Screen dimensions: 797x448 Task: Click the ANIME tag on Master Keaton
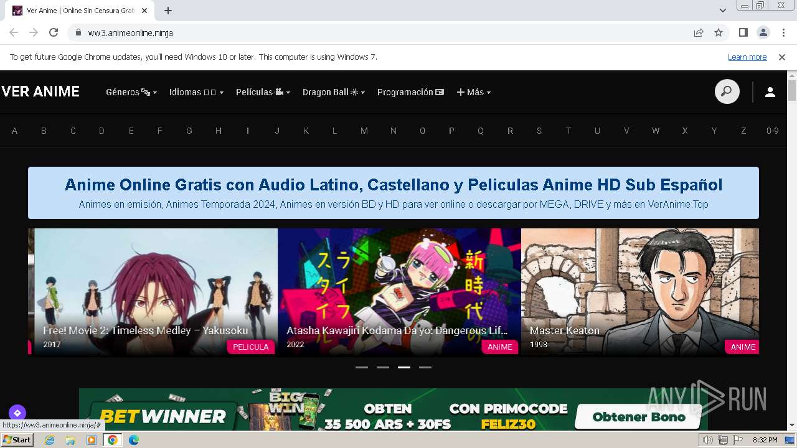coord(742,347)
